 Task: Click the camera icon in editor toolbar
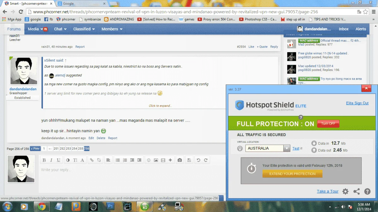tap(180, 160)
